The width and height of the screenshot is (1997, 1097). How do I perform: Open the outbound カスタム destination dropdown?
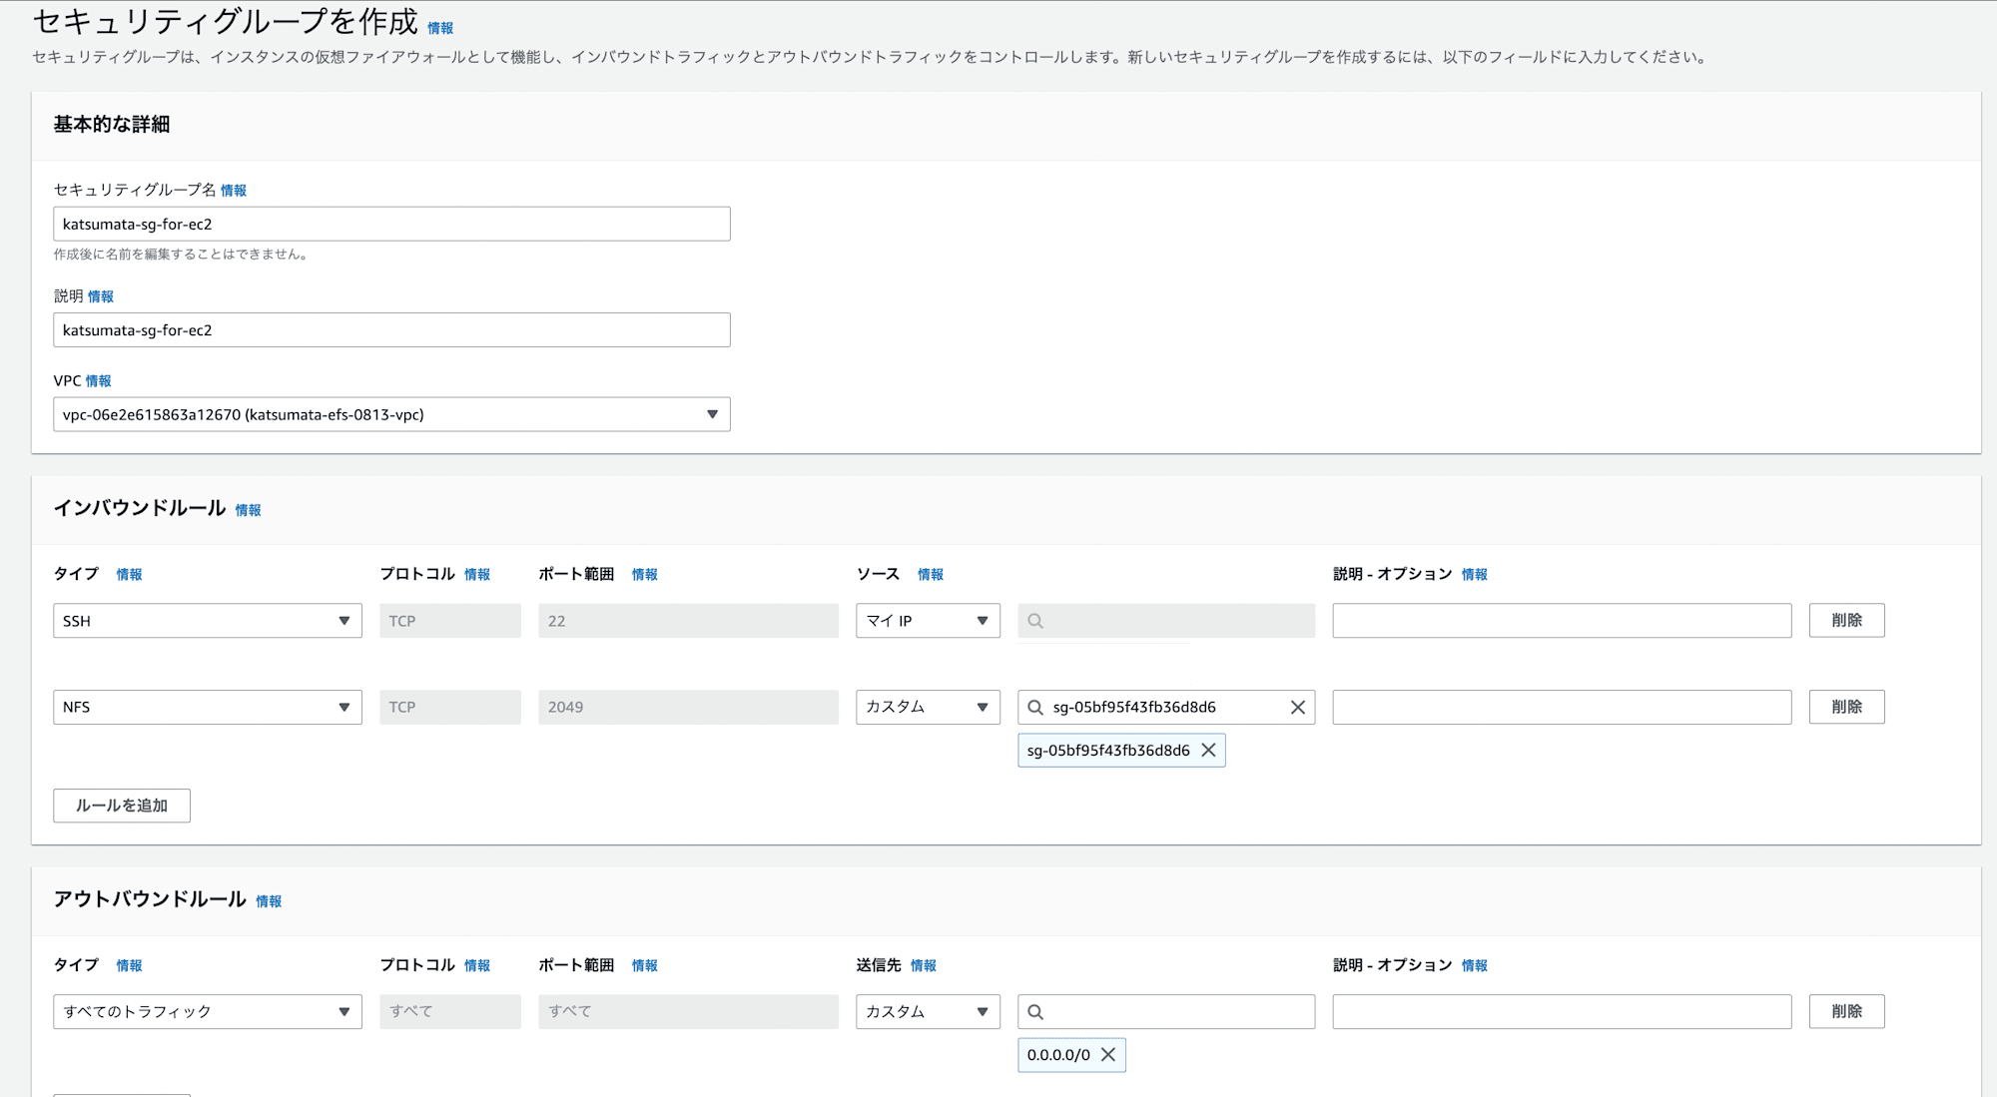pos(928,1012)
